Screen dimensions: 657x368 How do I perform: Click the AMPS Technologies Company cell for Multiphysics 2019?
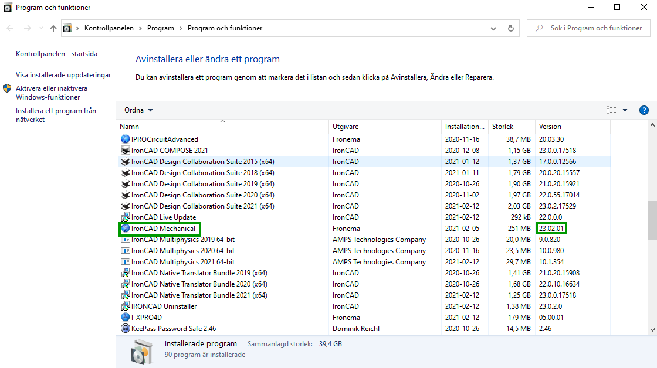pos(379,240)
